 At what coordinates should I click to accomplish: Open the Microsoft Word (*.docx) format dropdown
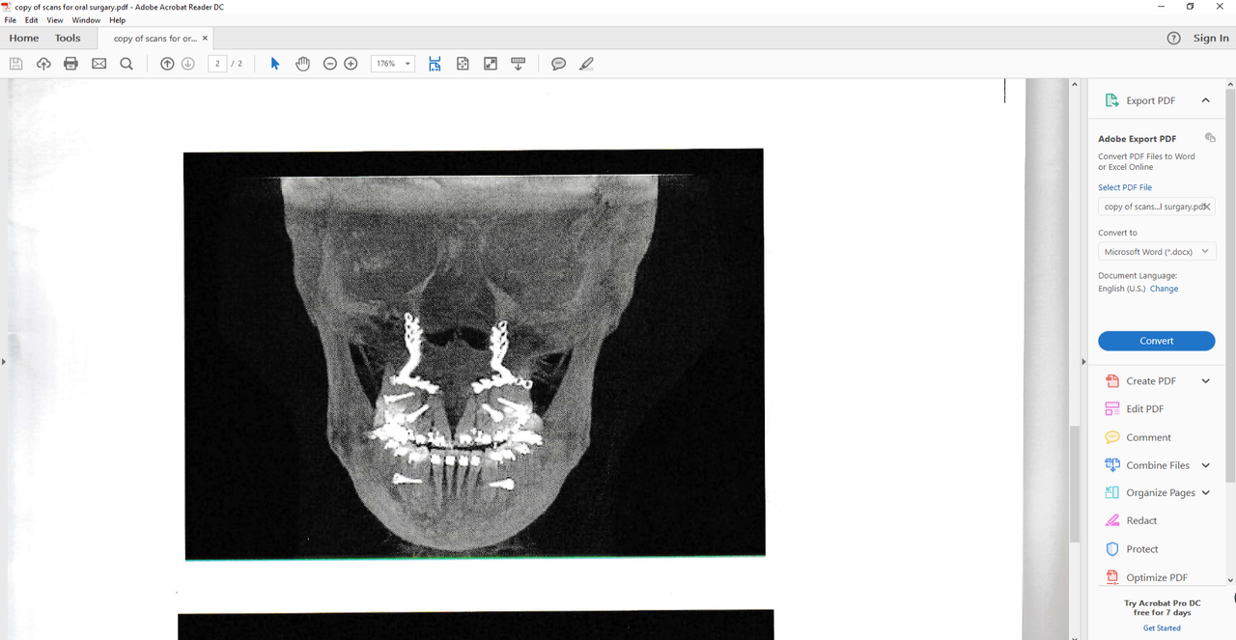(1156, 252)
